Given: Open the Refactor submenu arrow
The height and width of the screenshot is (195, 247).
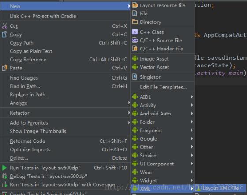Looking at the screenshot, I should pyautogui.click(x=129, y=113).
